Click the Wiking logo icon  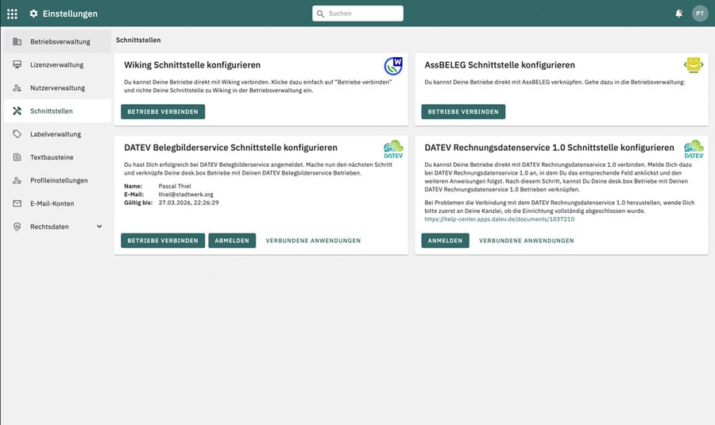(393, 66)
